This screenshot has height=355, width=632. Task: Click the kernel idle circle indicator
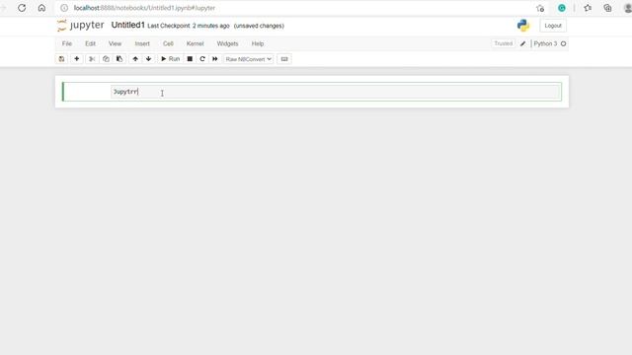[x=564, y=43]
